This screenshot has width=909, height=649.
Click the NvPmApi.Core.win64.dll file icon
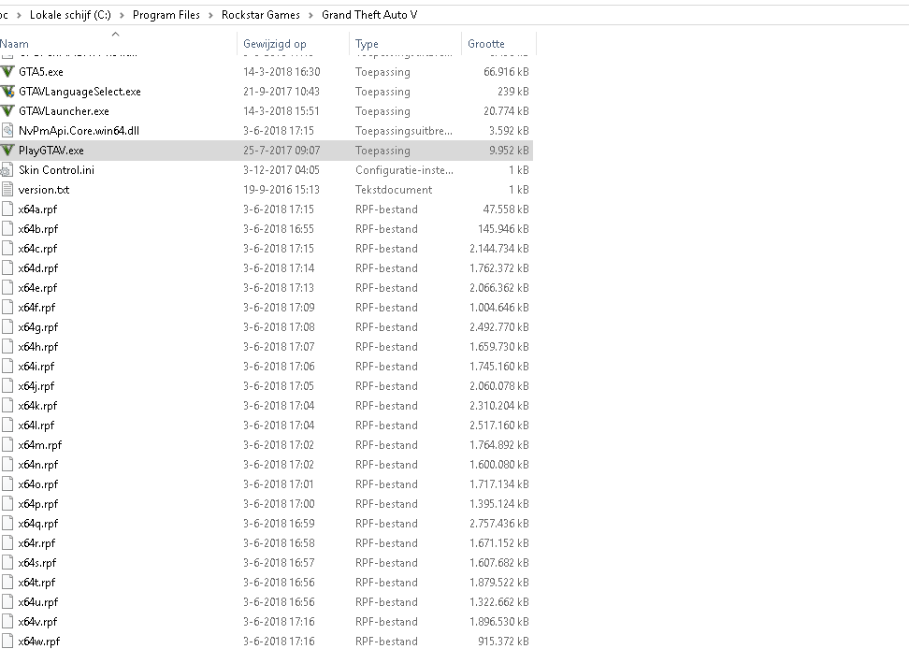coord(7,131)
